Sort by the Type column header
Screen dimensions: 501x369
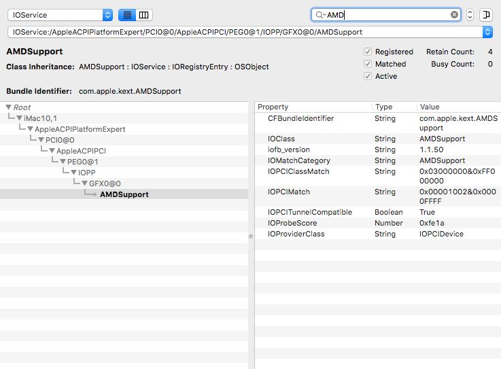point(394,107)
